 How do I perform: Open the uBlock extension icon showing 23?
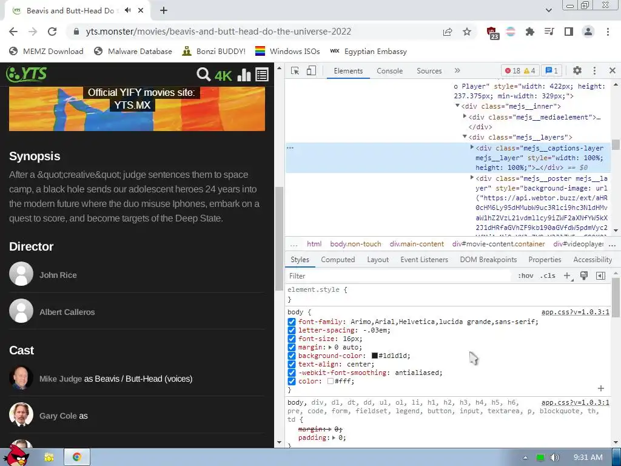(x=492, y=33)
